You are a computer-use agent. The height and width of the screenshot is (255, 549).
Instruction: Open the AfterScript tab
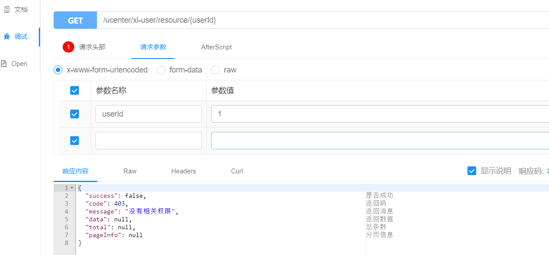(x=217, y=47)
